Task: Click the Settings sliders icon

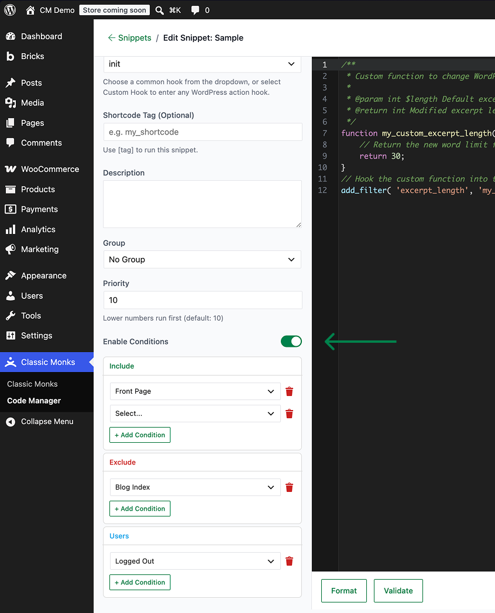Action: 11,335
